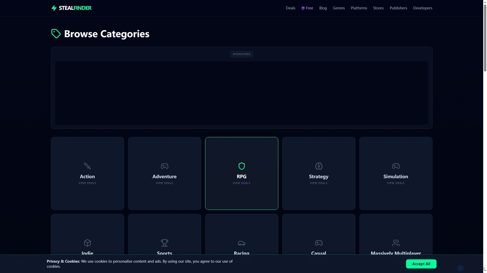The width and height of the screenshot is (487, 273).
Task: Open the Stores navigation item
Action: pyautogui.click(x=378, y=8)
